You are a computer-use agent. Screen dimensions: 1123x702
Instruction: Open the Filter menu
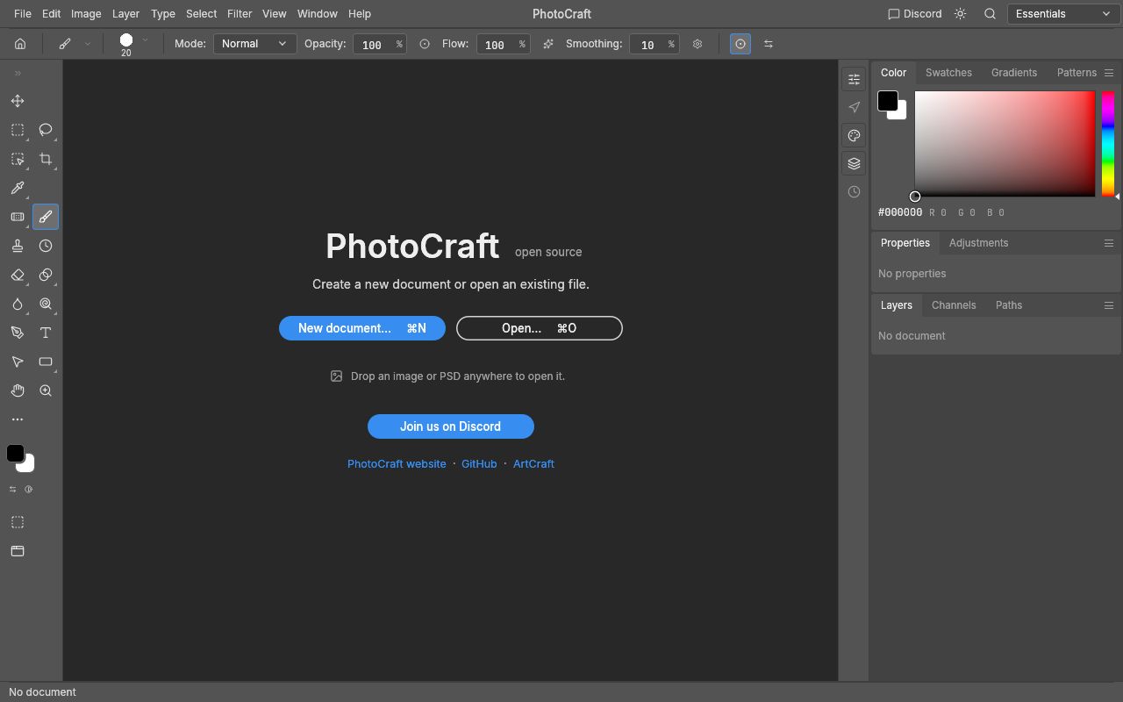pos(240,14)
